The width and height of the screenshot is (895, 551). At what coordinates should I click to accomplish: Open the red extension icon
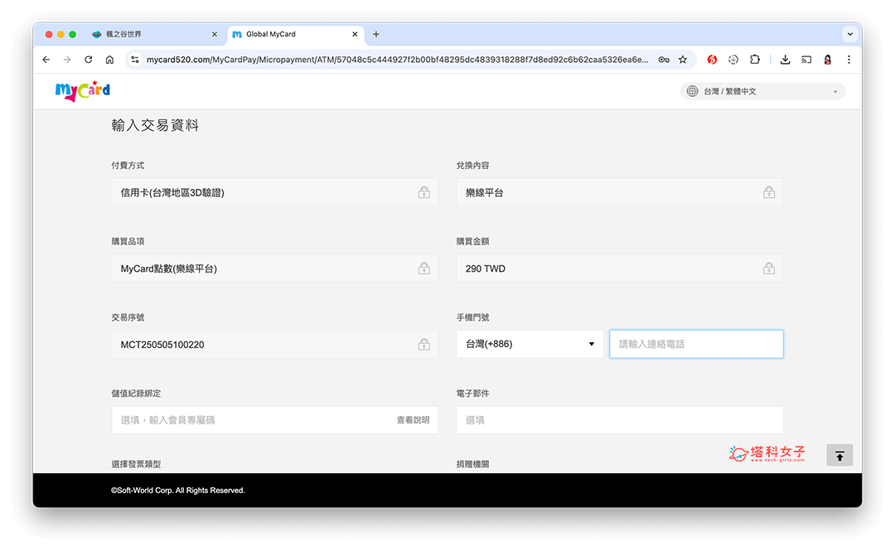click(712, 60)
